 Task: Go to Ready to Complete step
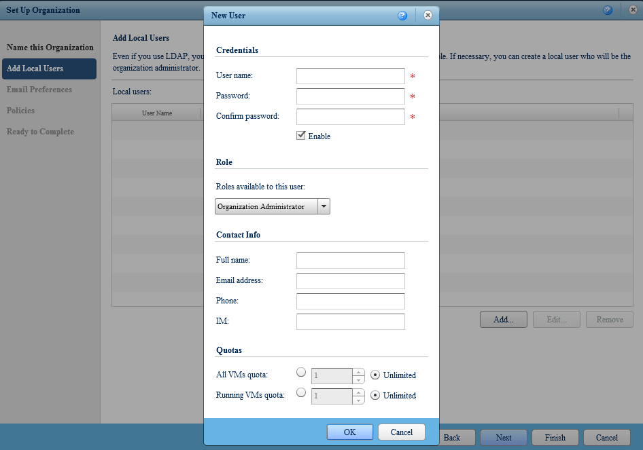coord(40,132)
